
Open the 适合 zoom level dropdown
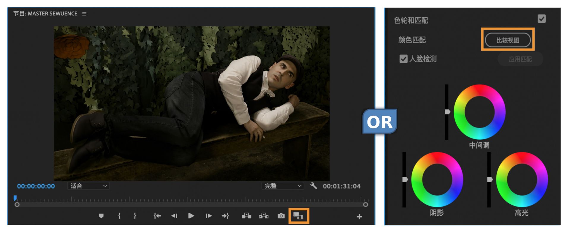[x=88, y=186]
